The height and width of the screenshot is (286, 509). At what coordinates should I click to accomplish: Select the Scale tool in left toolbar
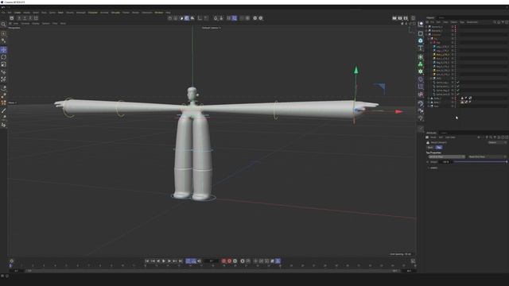pyautogui.click(x=3, y=64)
